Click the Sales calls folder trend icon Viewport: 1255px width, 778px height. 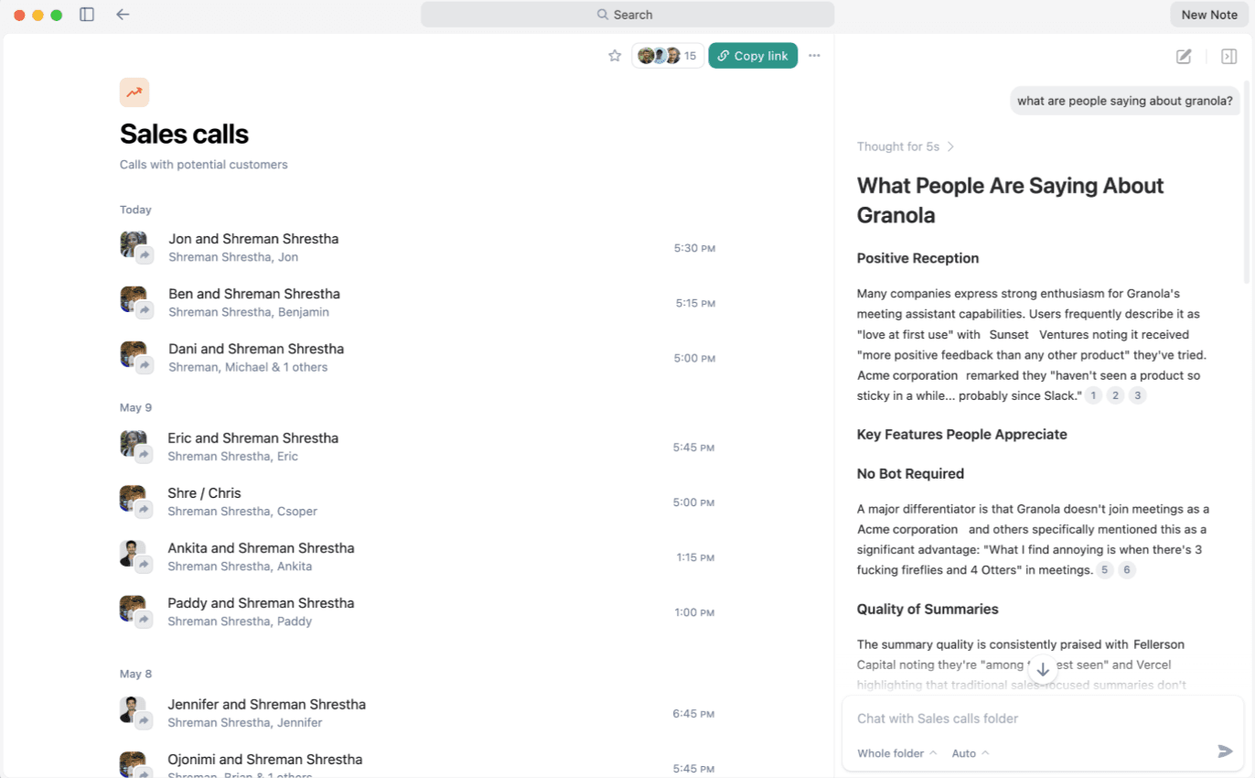[134, 92]
